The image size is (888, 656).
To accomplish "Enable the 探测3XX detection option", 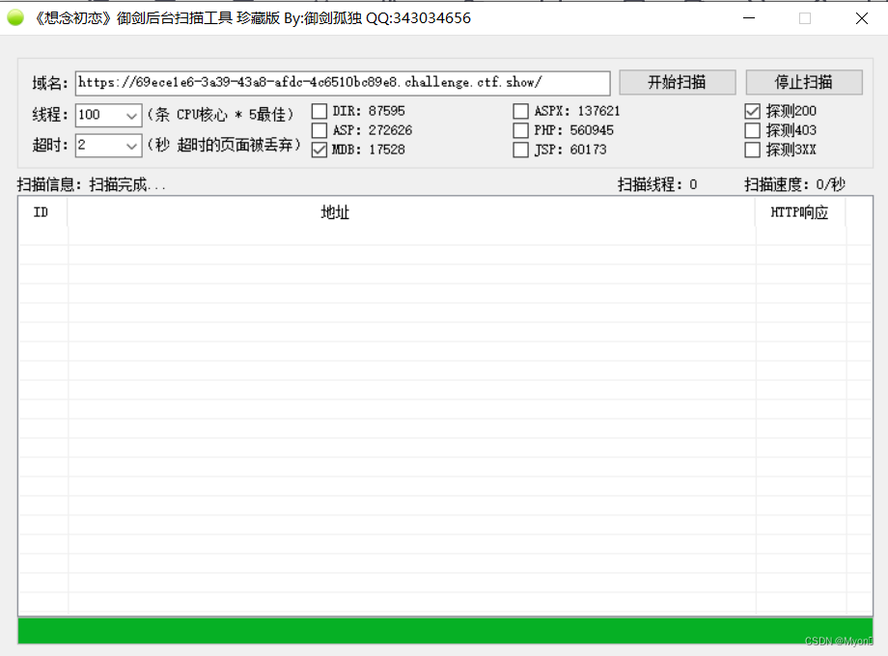I will pyautogui.click(x=752, y=150).
